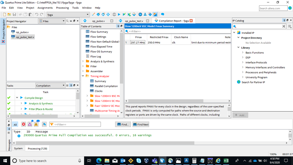Click the Save file toolbar icon
The image size is (293, 165).
[x=14, y=14]
